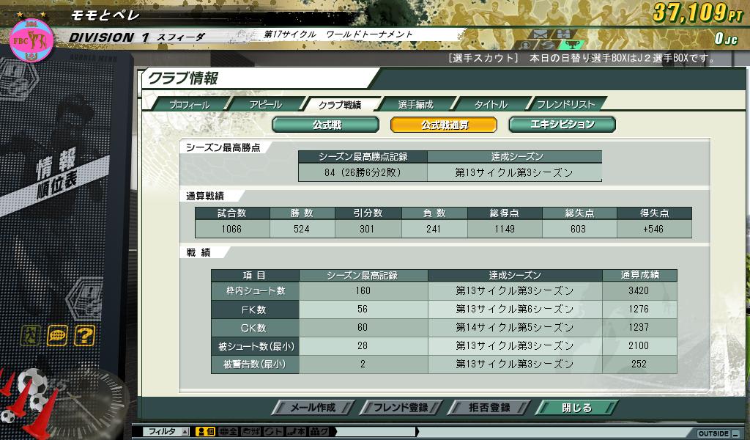Image resolution: width=750 pixels, height=440 pixels.
Task: Toggle the 全 all chat filter
Action: tap(229, 432)
